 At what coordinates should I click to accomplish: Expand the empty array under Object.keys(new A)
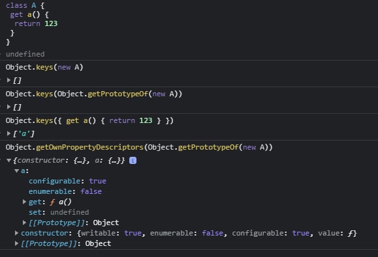pyautogui.click(x=8, y=80)
